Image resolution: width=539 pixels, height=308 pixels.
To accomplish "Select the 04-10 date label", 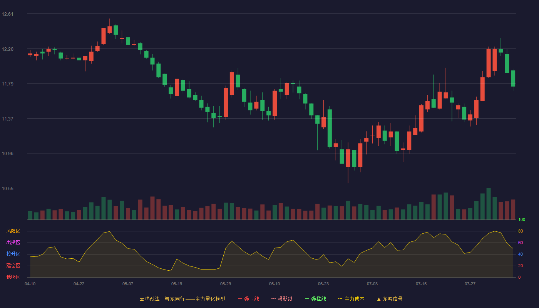I will click(x=30, y=284).
